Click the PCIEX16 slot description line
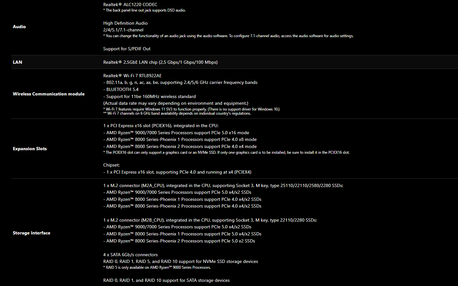 click(x=161, y=126)
